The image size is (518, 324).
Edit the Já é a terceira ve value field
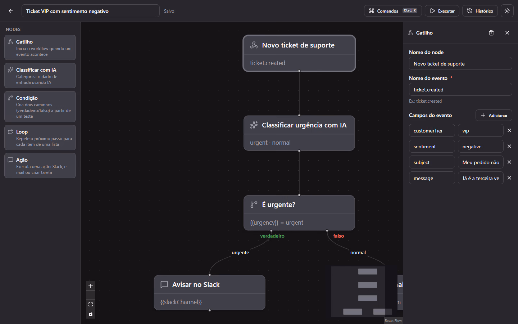(x=481, y=178)
